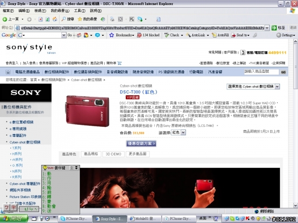Expand the Bookmarks dropdown arrow in Google toolbar

point(133,35)
